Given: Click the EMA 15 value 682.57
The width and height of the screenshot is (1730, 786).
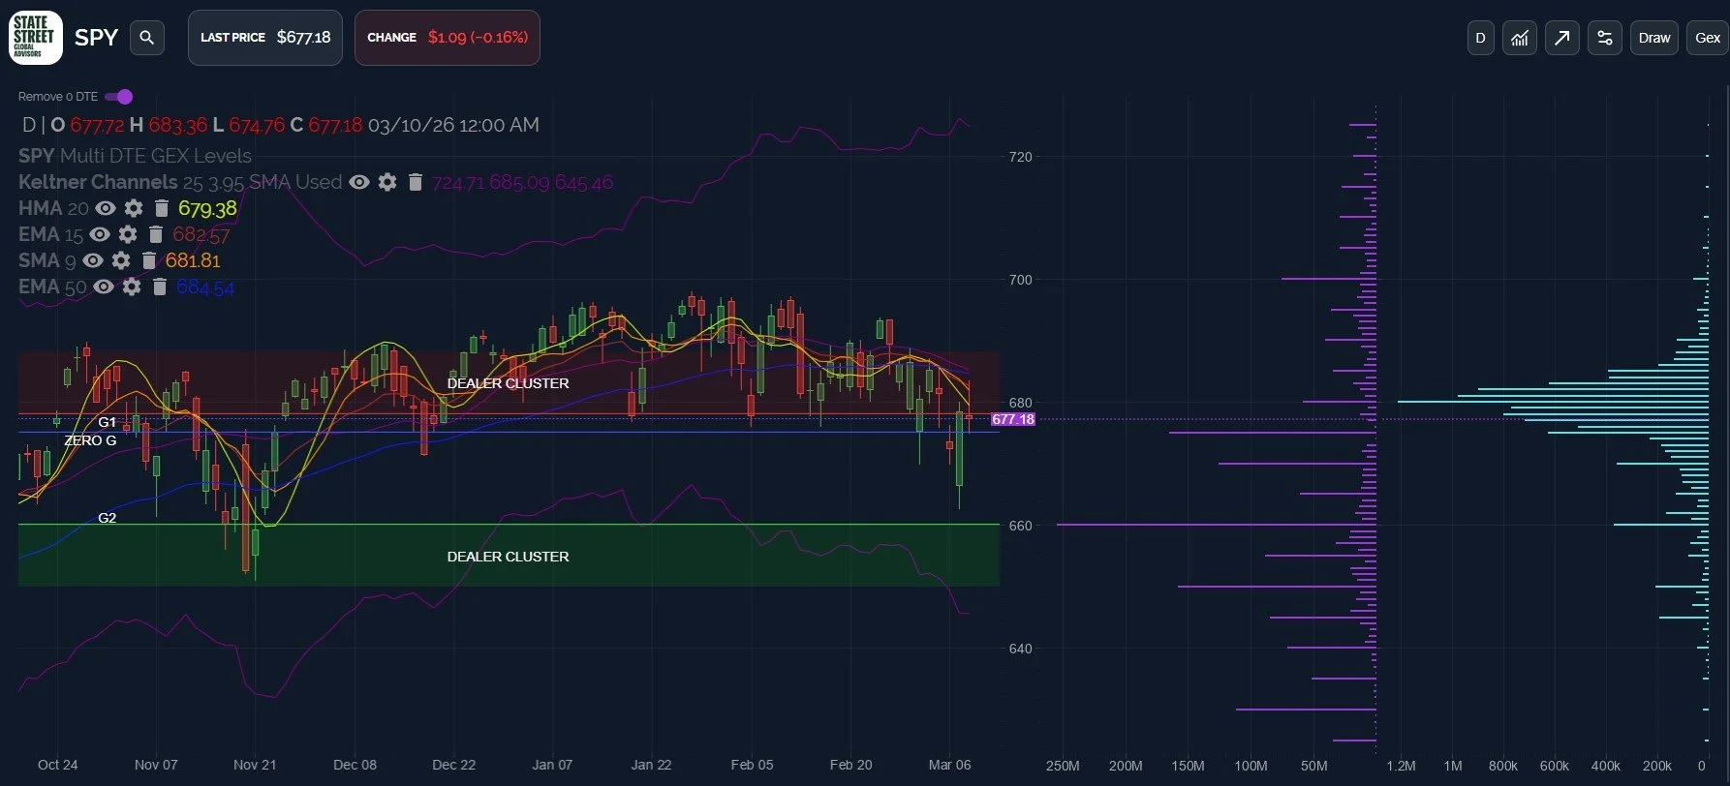Looking at the screenshot, I should click(x=201, y=234).
